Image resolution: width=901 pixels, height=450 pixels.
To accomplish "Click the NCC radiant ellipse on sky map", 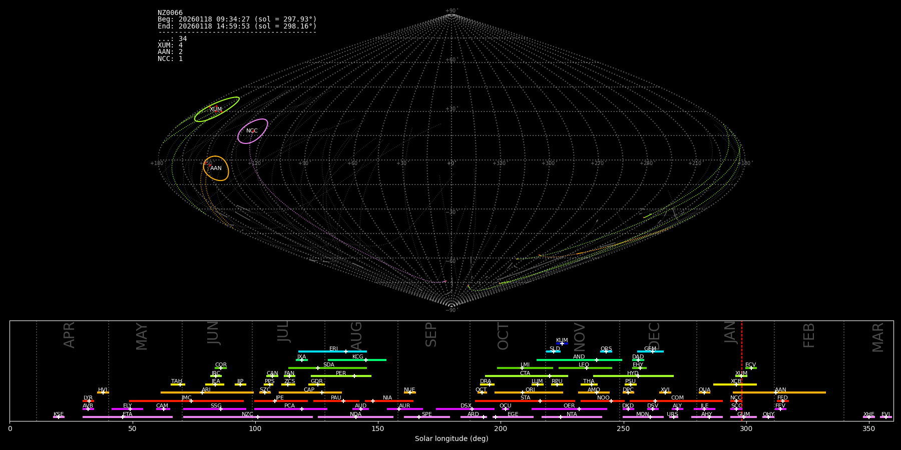I will pyautogui.click(x=252, y=131).
